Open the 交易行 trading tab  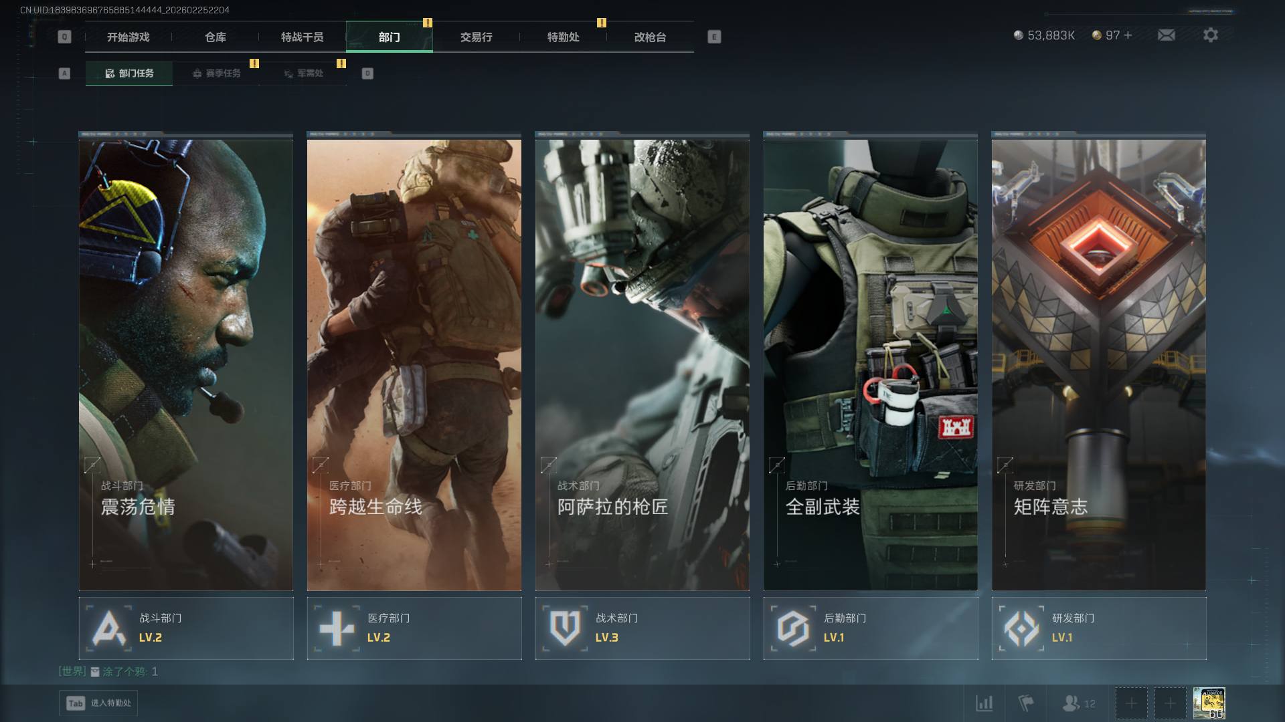[476, 37]
